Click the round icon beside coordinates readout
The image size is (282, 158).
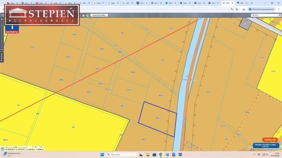tap(2, 148)
